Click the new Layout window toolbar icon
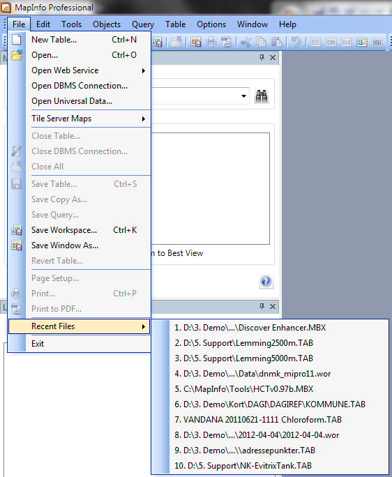Image resolution: width=392 pixels, height=477 pixels. 361,42
